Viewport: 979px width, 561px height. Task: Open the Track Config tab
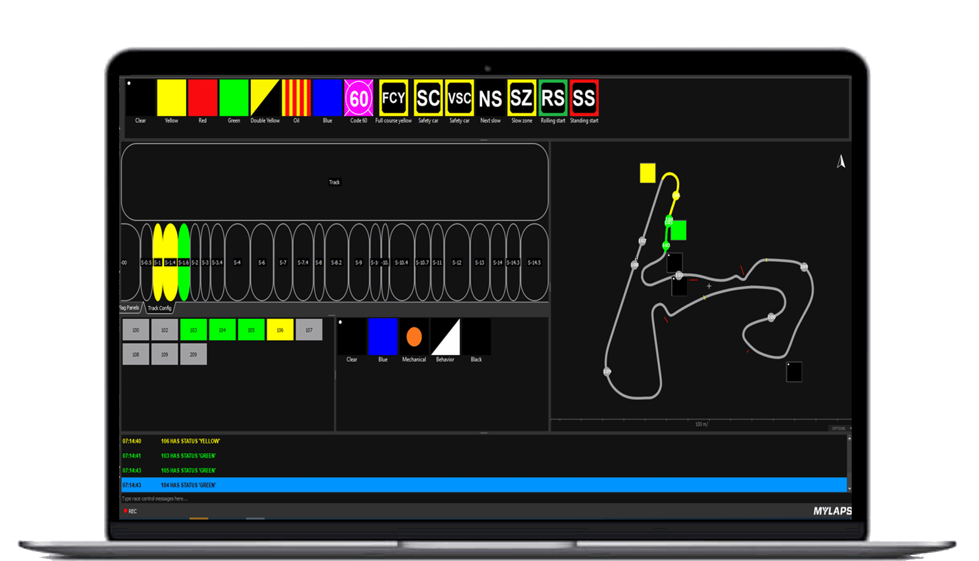(x=160, y=308)
